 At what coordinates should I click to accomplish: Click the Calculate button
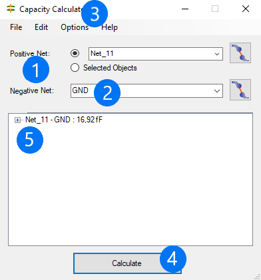(127, 263)
